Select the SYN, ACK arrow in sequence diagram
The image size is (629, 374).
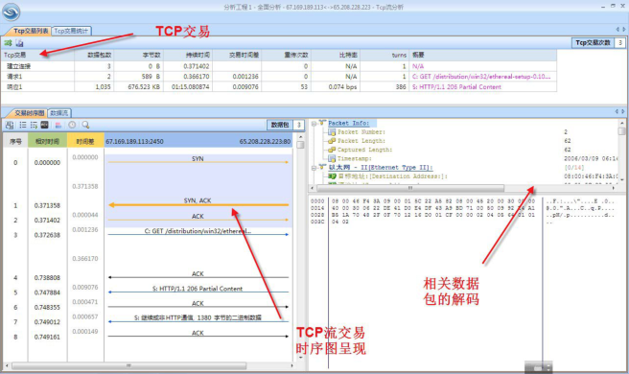pyautogui.click(x=198, y=204)
